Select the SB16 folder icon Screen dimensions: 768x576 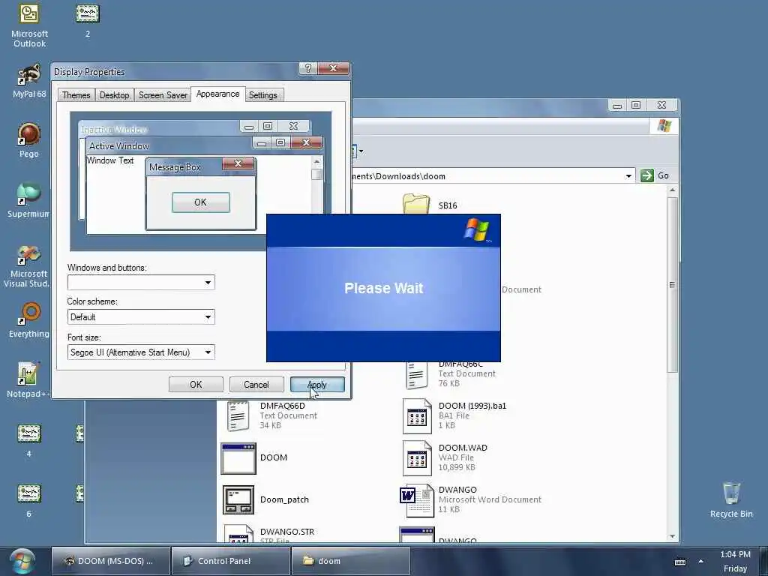(415, 204)
